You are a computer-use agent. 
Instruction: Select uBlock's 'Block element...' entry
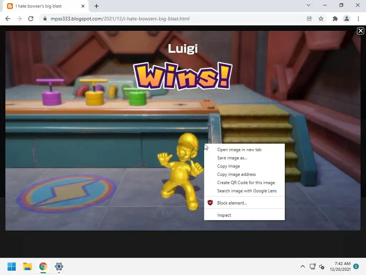[x=244, y=203]
